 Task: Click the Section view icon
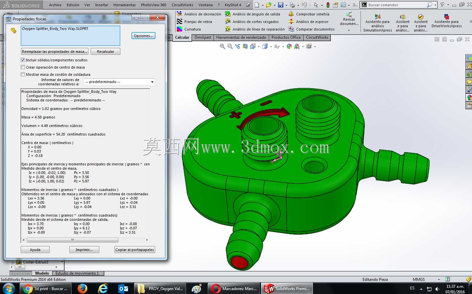(x=245, y=47)
